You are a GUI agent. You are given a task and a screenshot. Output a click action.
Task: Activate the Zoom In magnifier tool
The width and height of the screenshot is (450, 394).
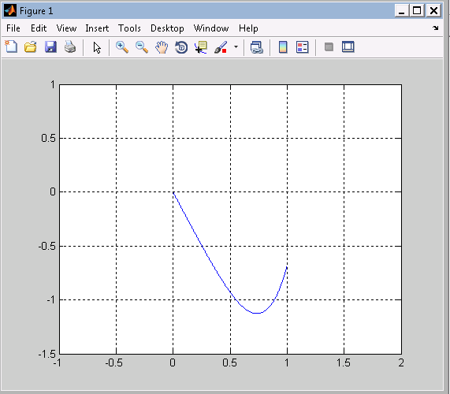tap(122, 47)
